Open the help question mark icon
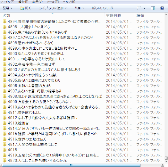 pyautogui.click(x=162, y=8)
